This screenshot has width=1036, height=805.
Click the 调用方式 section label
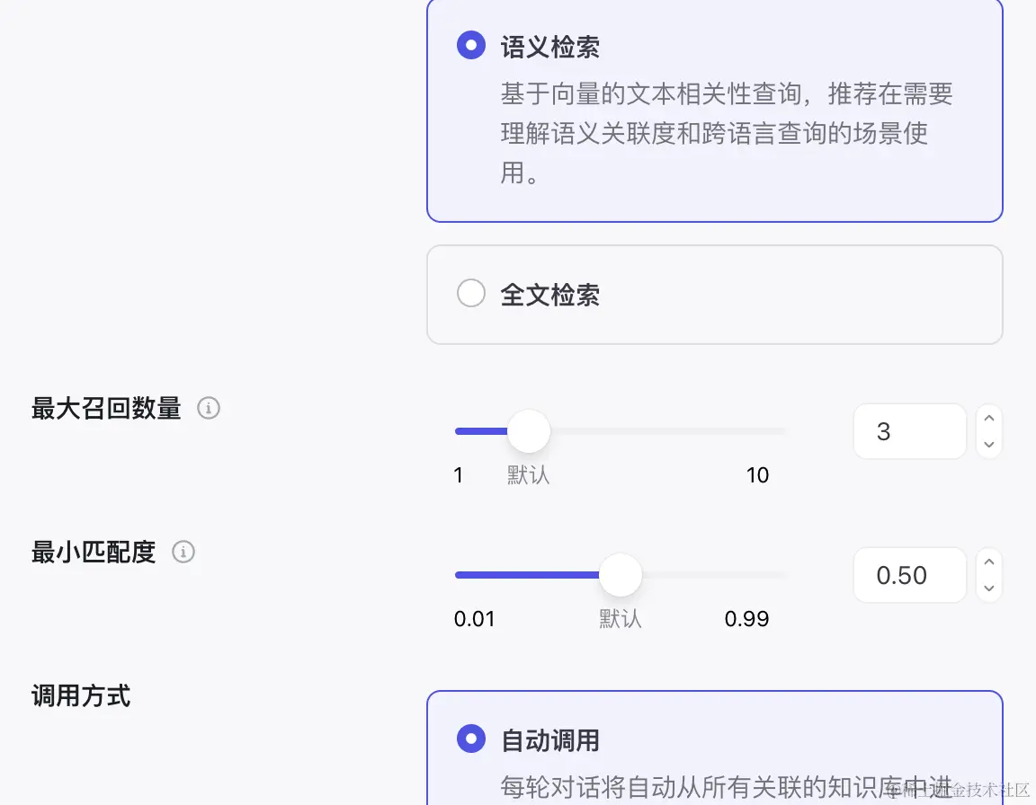[81, 696]
